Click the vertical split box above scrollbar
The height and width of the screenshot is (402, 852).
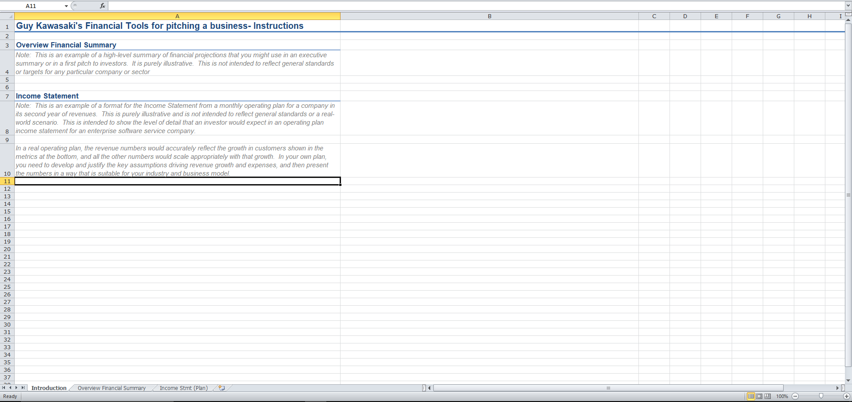click(848, 15)
